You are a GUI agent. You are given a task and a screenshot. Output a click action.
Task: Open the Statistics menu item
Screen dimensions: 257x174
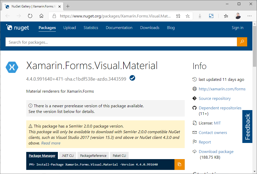point(91,28)
